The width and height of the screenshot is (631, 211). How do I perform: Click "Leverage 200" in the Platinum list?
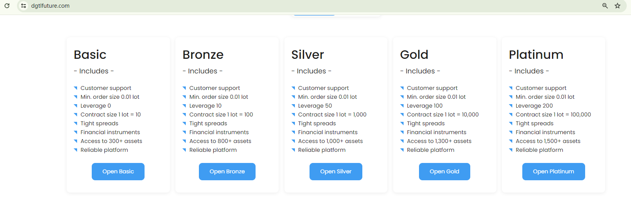534,106
